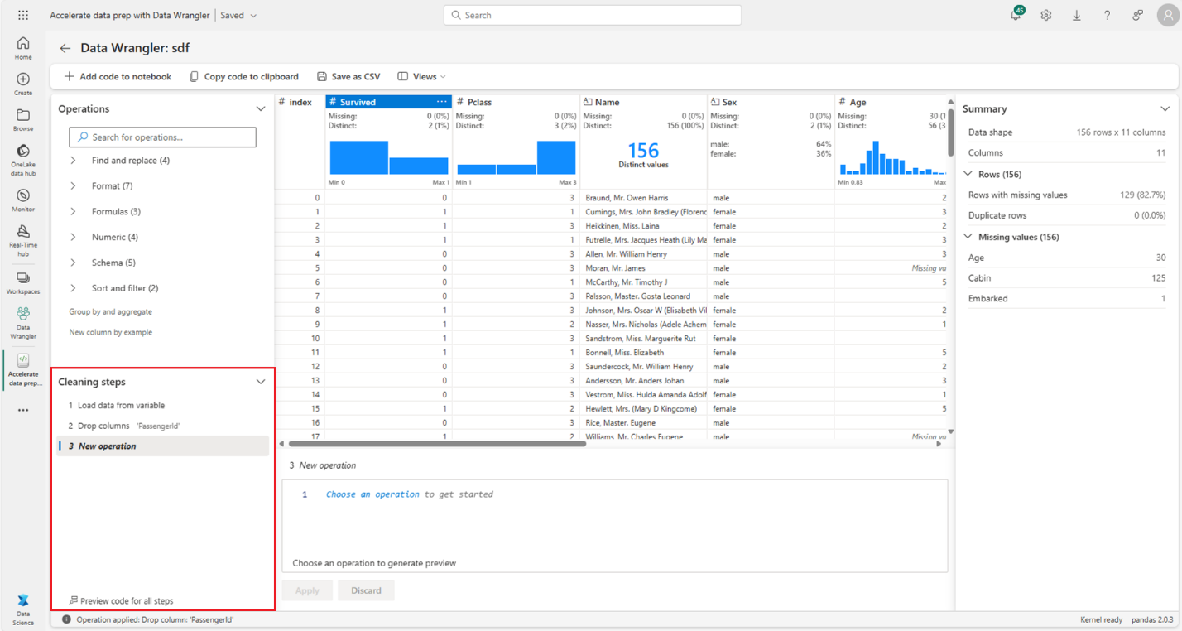The height and width of the screenshot is (631, 1182).
Task: Open the help question mark
Action: click(1108, 15)
